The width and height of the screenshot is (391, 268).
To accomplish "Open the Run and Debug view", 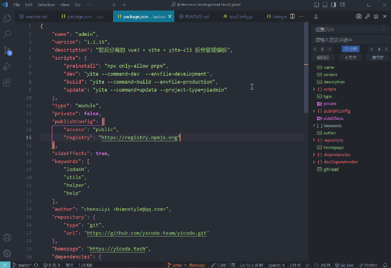I will pyautogui.click(x=7, y=66).
